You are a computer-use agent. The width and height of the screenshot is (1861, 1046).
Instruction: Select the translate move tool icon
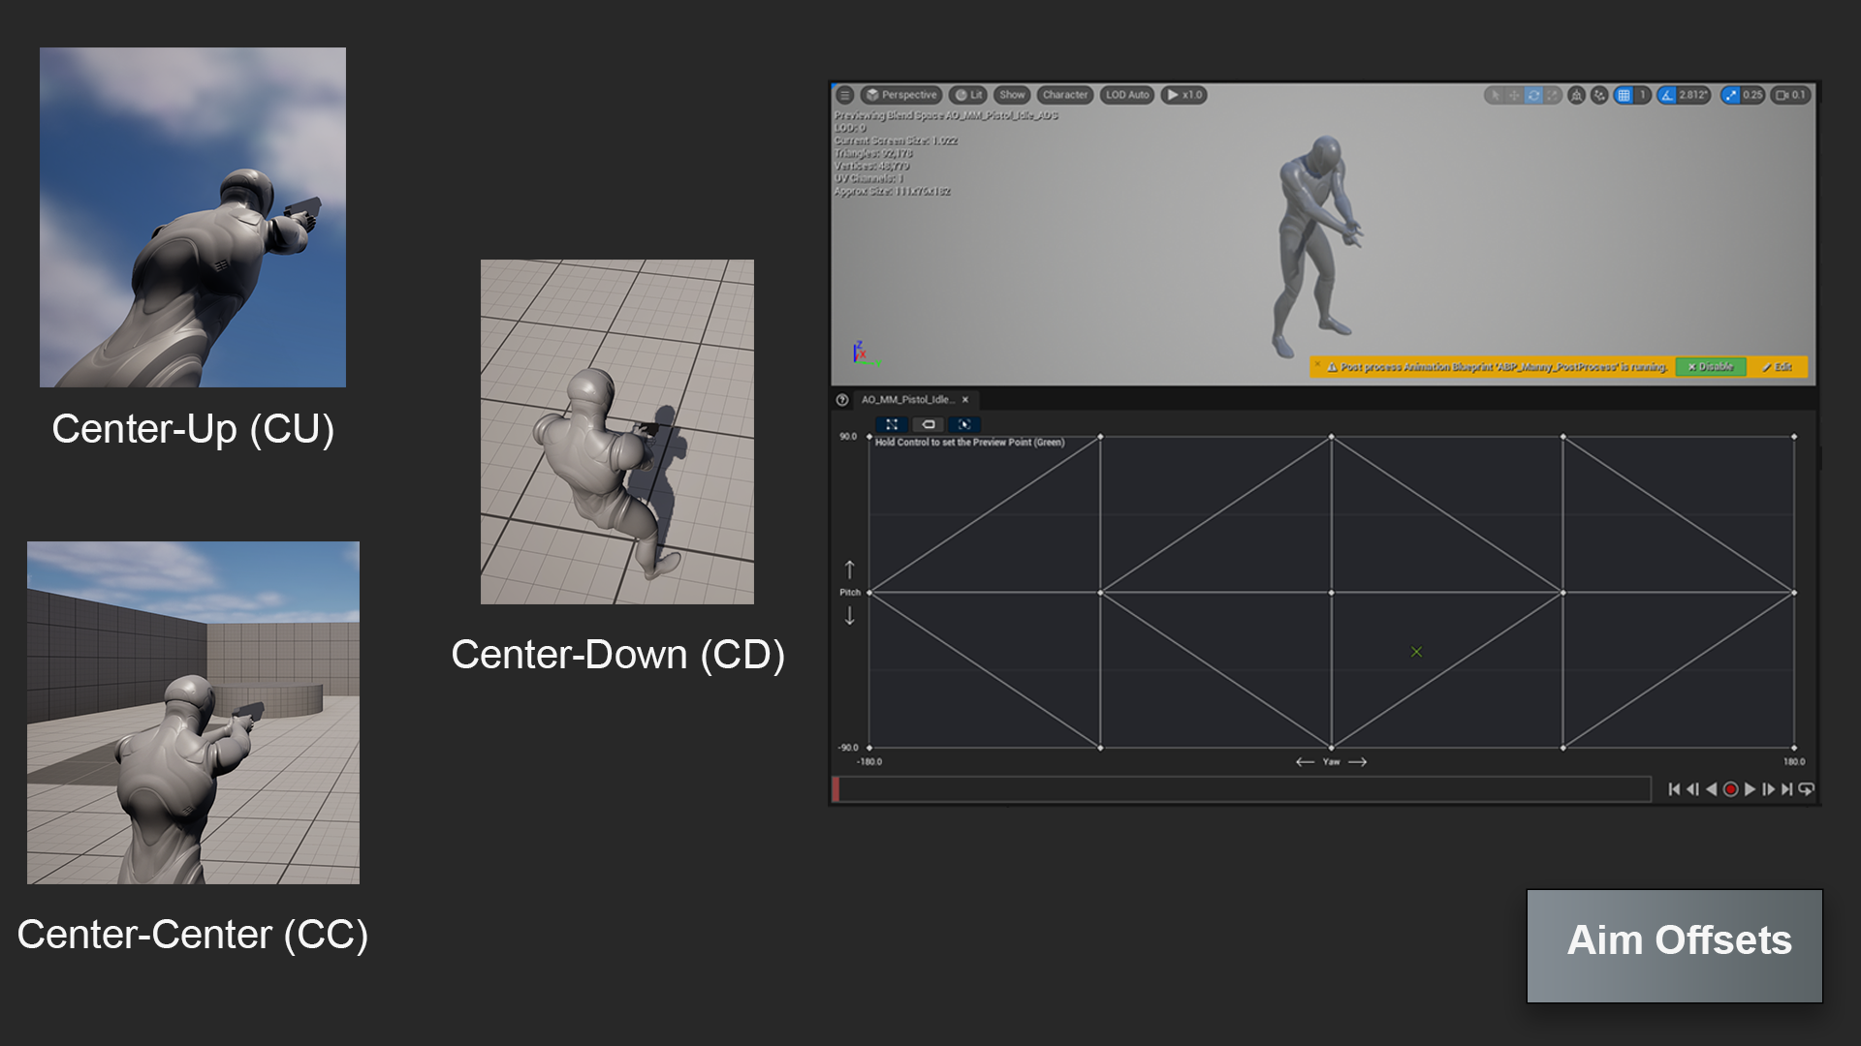click(x=1514, y=95)
